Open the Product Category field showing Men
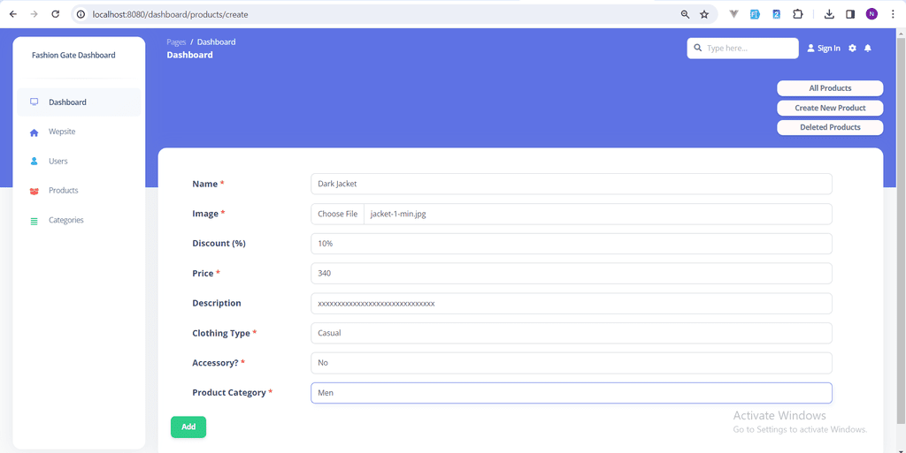This screenshot has height=453, width=906. tap(572, 393)
